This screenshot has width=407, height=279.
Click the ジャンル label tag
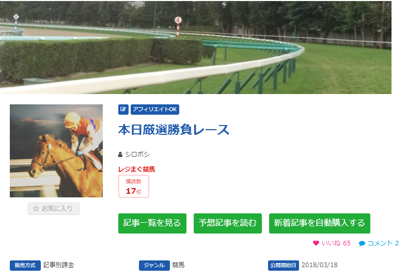pyautogui.click(x=154, y=265)
